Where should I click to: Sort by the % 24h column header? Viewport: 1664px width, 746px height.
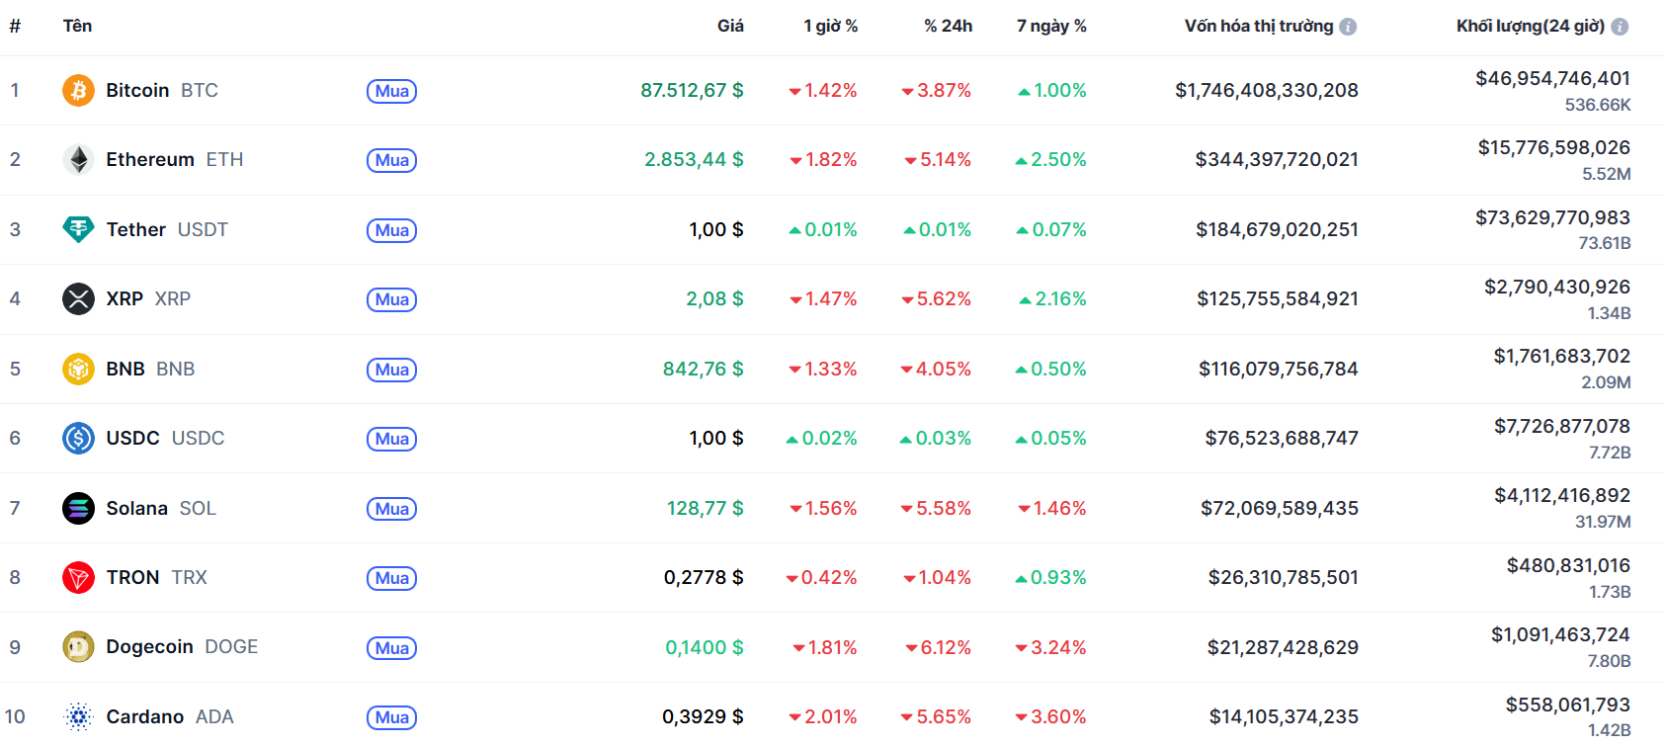tap(948, 27)
